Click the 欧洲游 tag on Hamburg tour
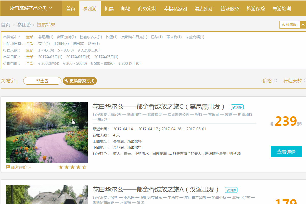Image resolution: width=306 pixels, height=204 pixels. (x=231, y=190)
